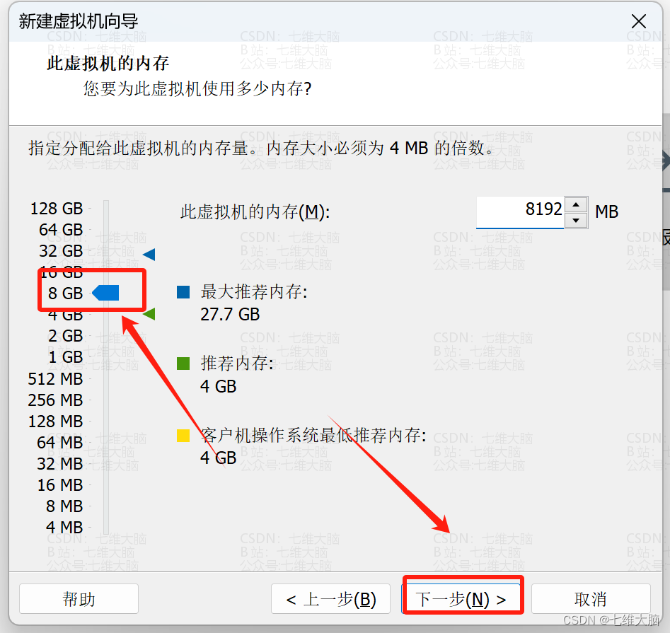Image resolution: width=670 pixels, height=633 pixels.
Task: Cancel the wizard with 取消 button
Action: tap(591, 599)
